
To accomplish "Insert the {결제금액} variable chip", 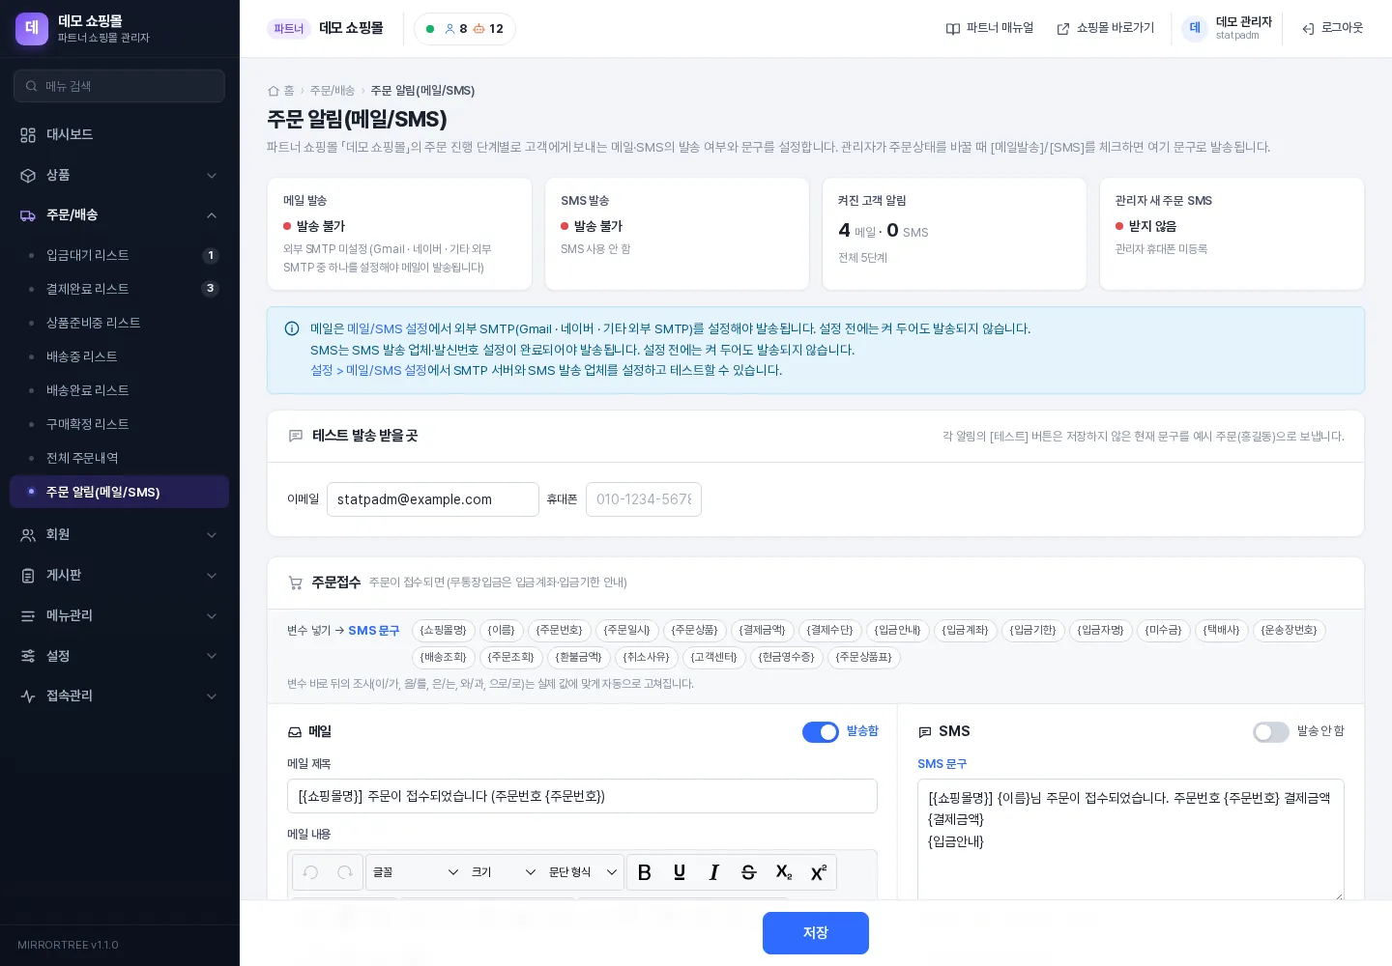I will [x=763, y=631].
